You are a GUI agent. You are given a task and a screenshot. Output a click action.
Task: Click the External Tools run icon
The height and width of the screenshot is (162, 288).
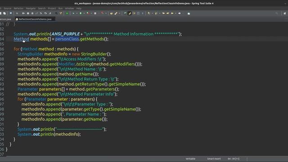pyautogui.click(x=102, y=13)
